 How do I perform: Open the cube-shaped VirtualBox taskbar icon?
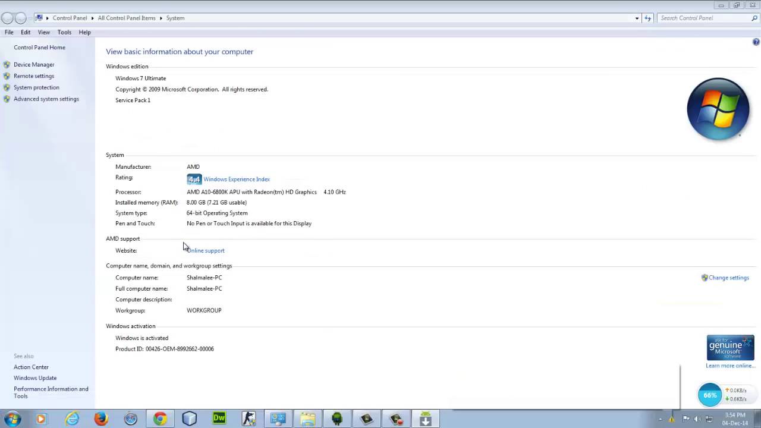click(190, 419)
